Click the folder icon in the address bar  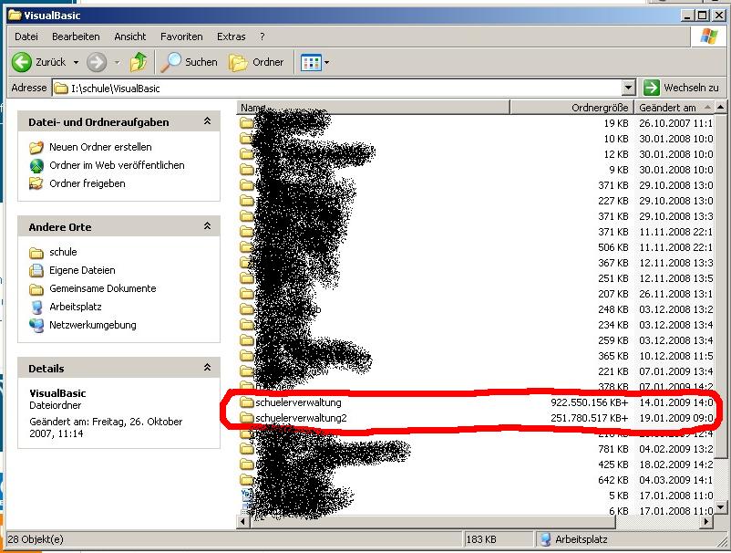click(x=60, y=88)
